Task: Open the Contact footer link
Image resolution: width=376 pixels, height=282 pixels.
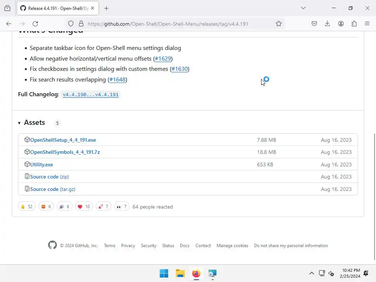Action: click(x=203, y=246)
